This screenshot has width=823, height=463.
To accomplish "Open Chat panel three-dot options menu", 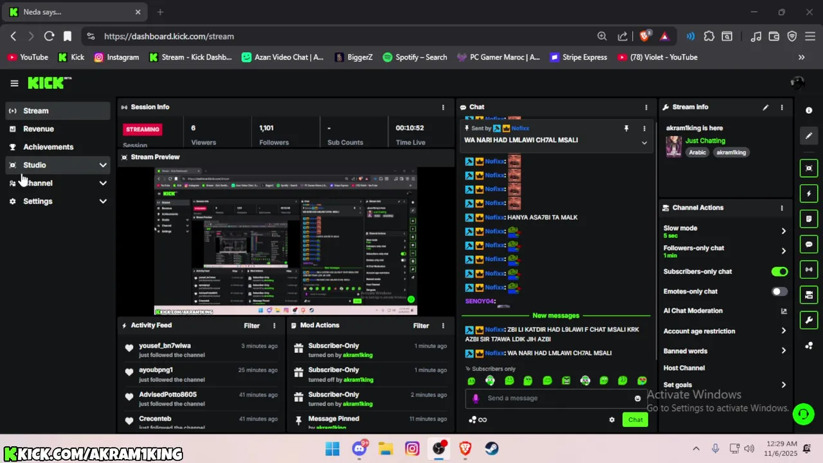I will pos(646,107).
